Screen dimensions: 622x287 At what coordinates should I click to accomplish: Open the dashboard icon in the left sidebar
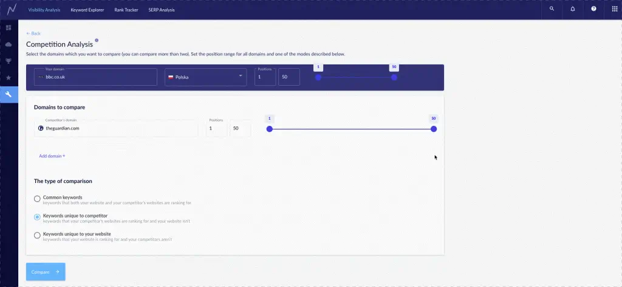click(x=9, y=28)
